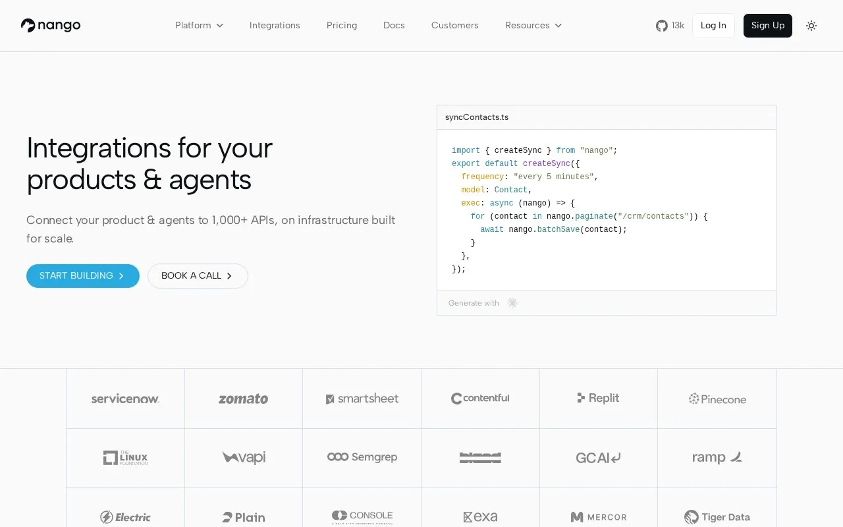843x527 pixels.
Task: Click the Smartsheet logo
Action: [x=362, y=399]
